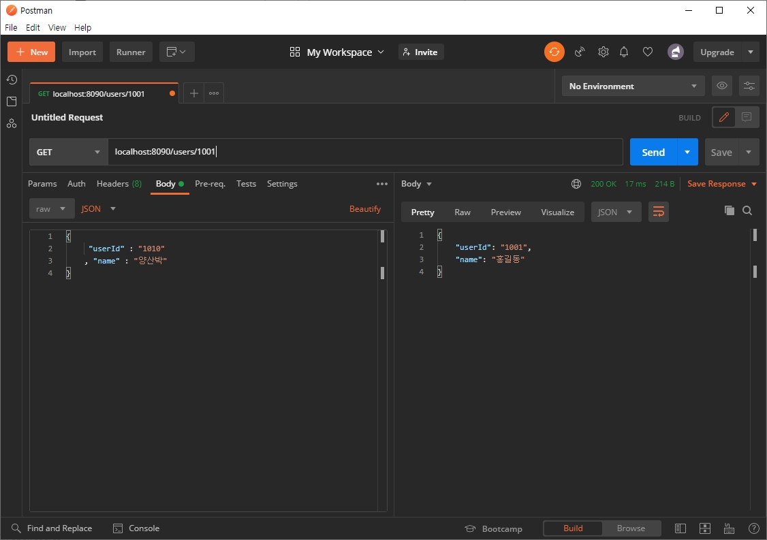This screenshot has height=540, width=767.
Task: Copy the response body to the clipboard
Action: click(x=730, y=210)
